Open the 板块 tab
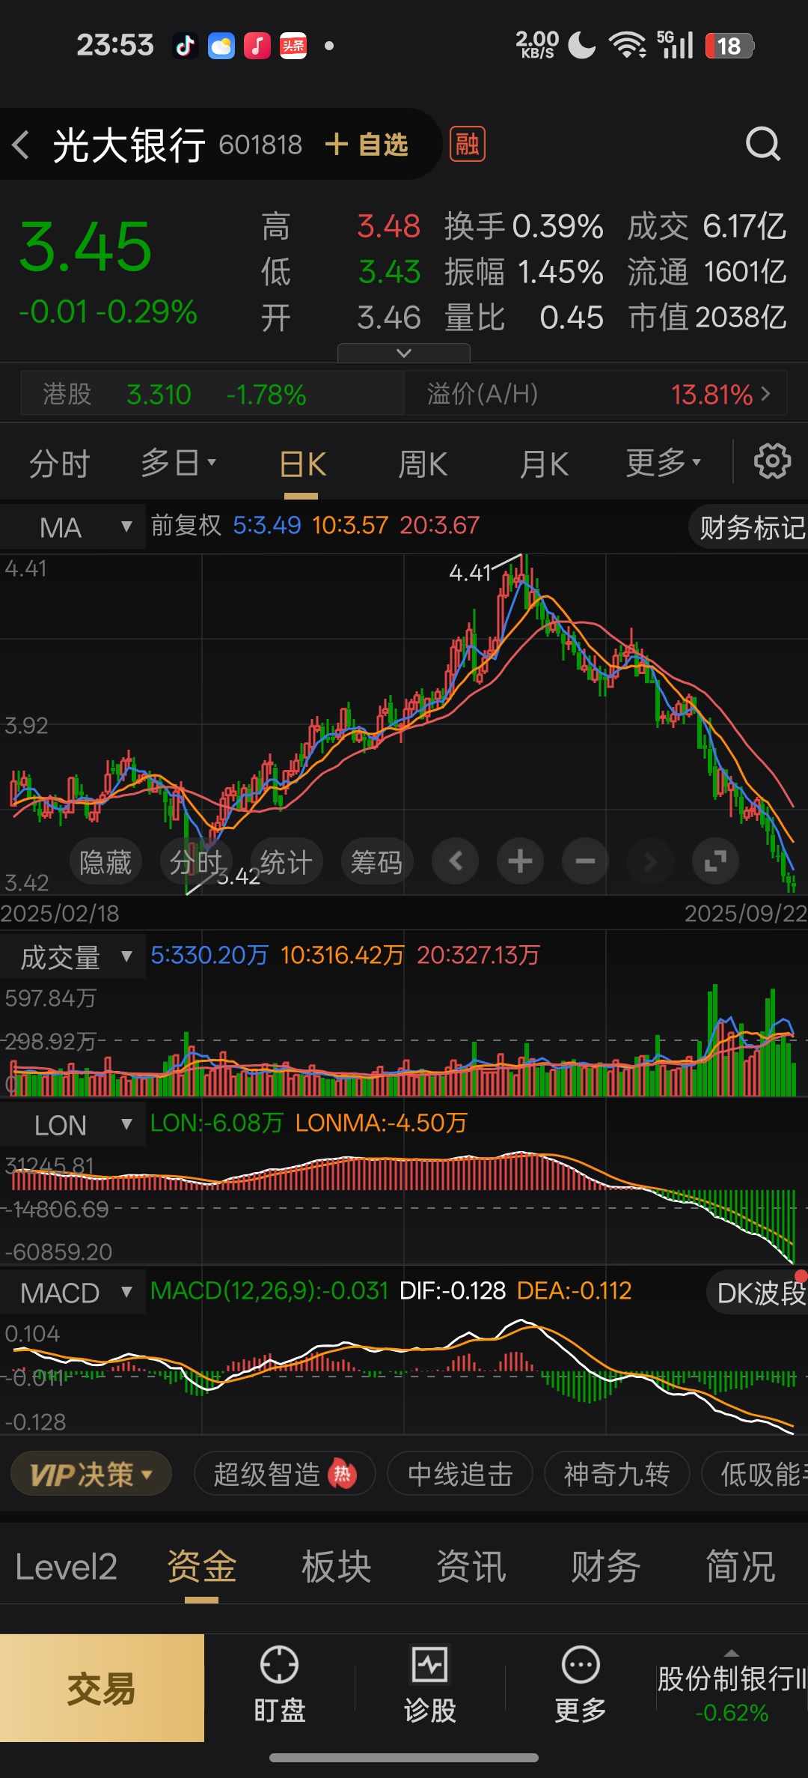808x1778 pixels. tap(337, 1567)
